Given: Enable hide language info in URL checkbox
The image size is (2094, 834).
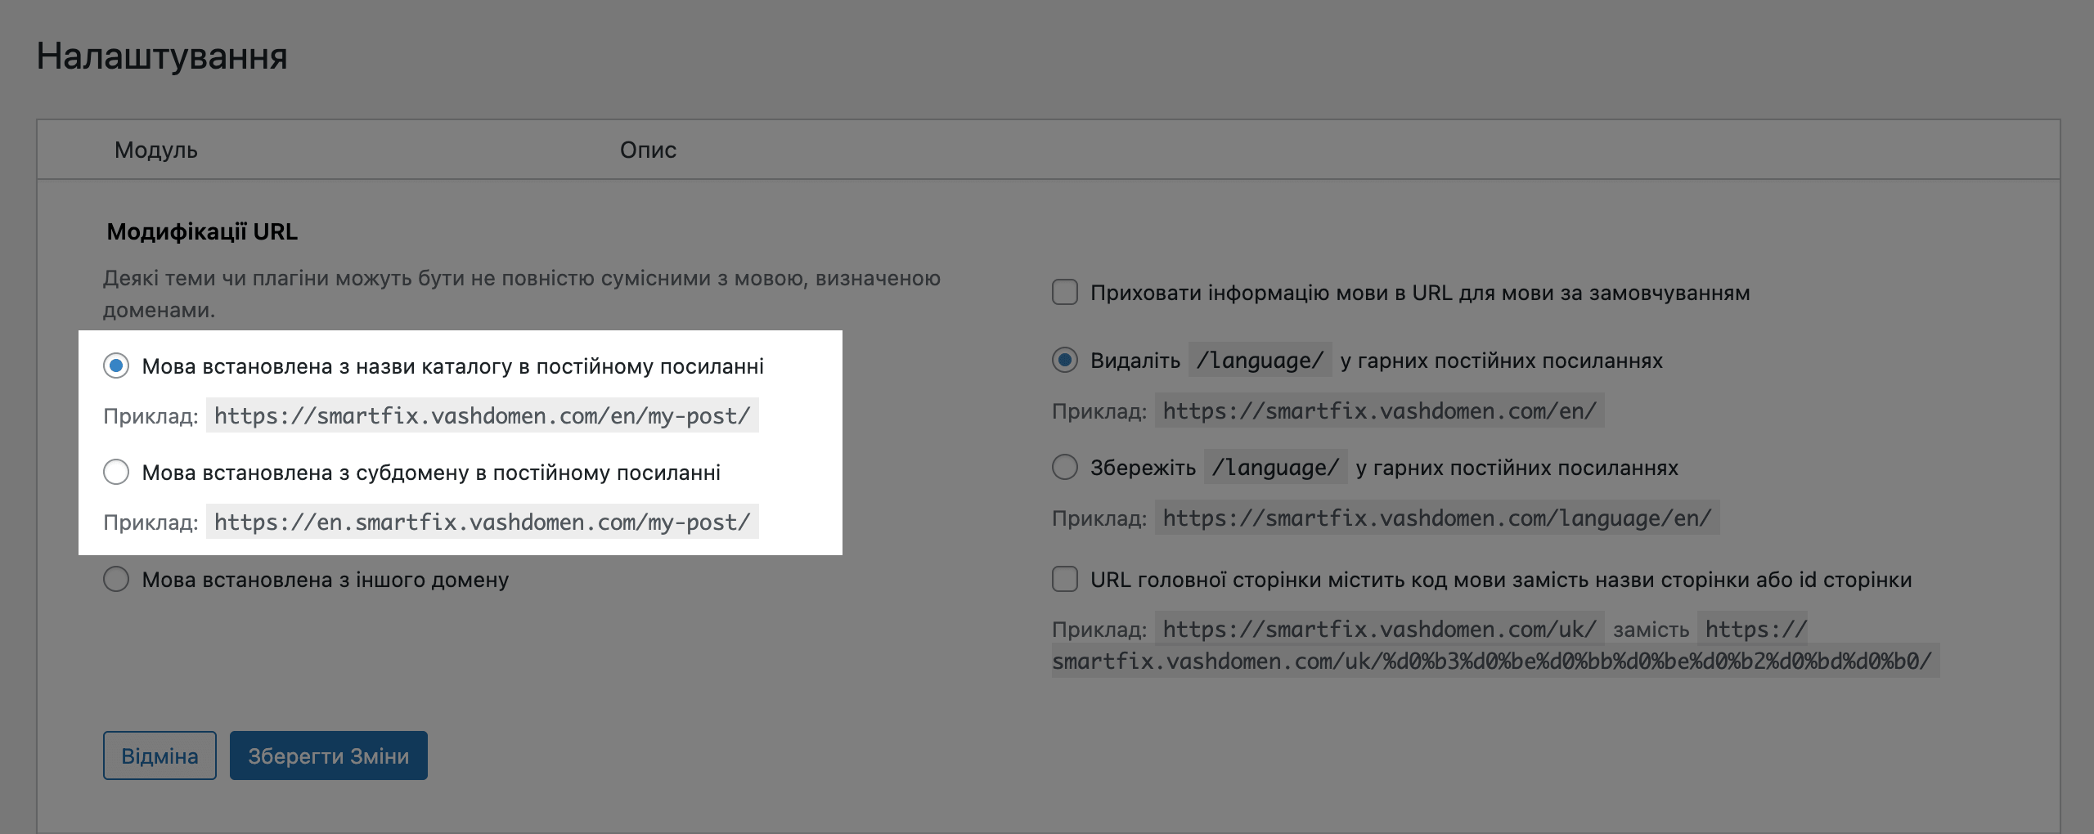Looking at the screenshot, I should [1064, 292].
